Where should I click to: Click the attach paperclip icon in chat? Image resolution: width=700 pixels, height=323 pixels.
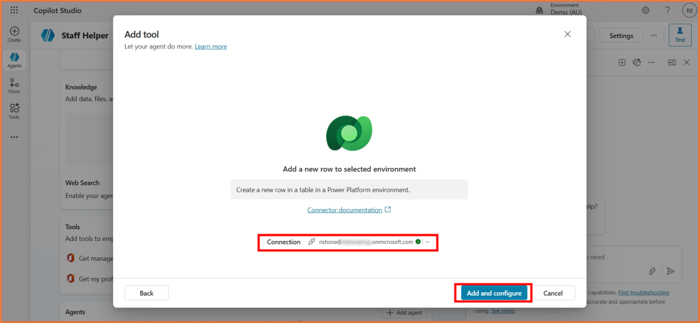pos(652,271)
